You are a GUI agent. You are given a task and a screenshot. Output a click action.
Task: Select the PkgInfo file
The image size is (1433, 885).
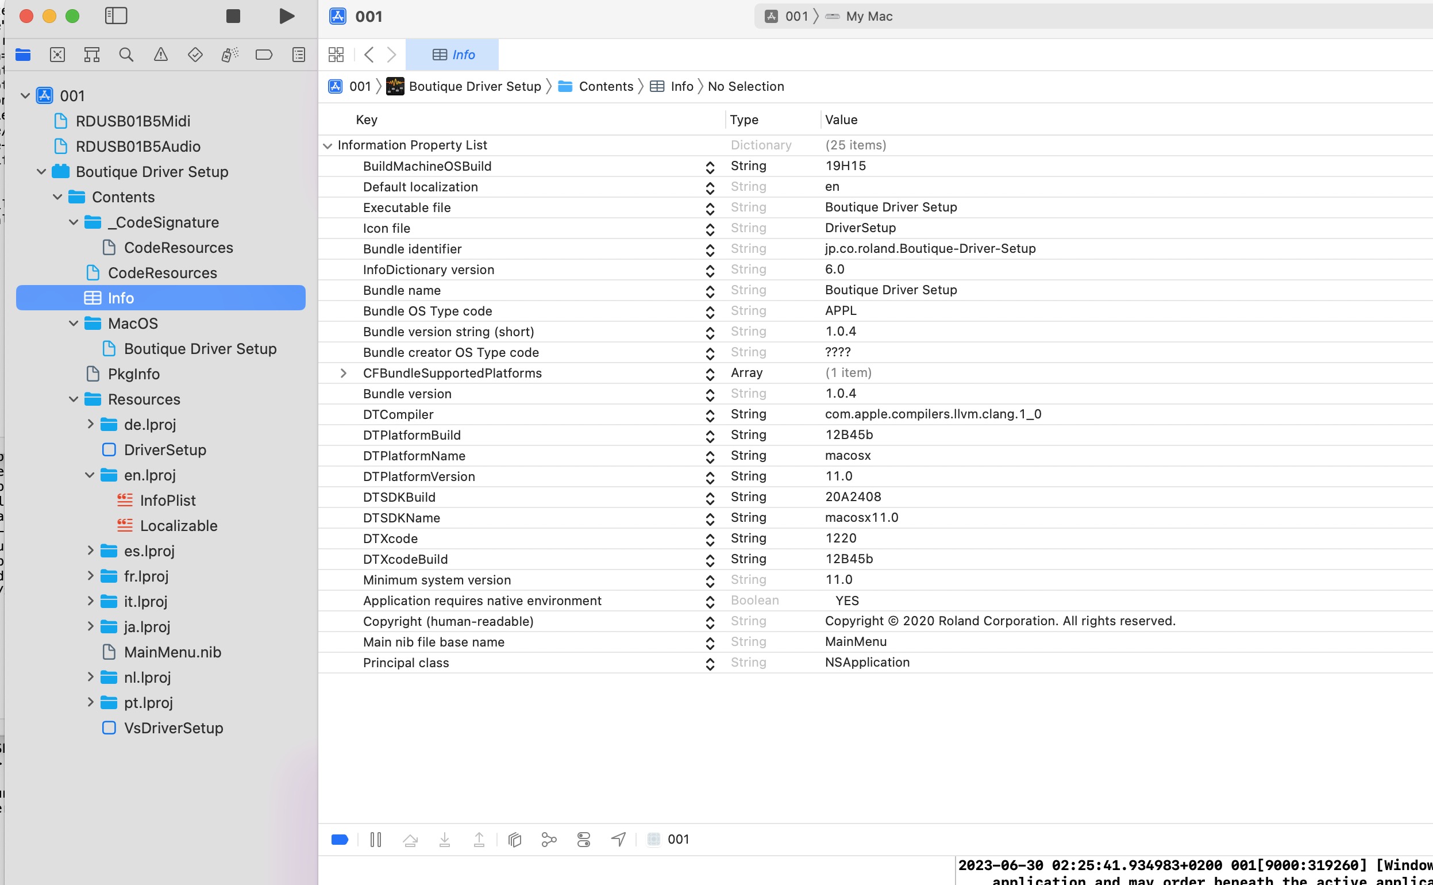(123, 374)
